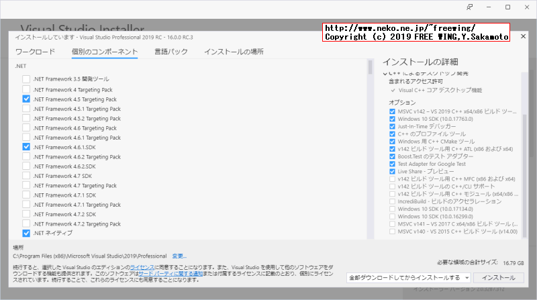Viewport: 537px width, 300px height.
Task: Enable v142 C++ MFC option
Action: coord(392,179)
